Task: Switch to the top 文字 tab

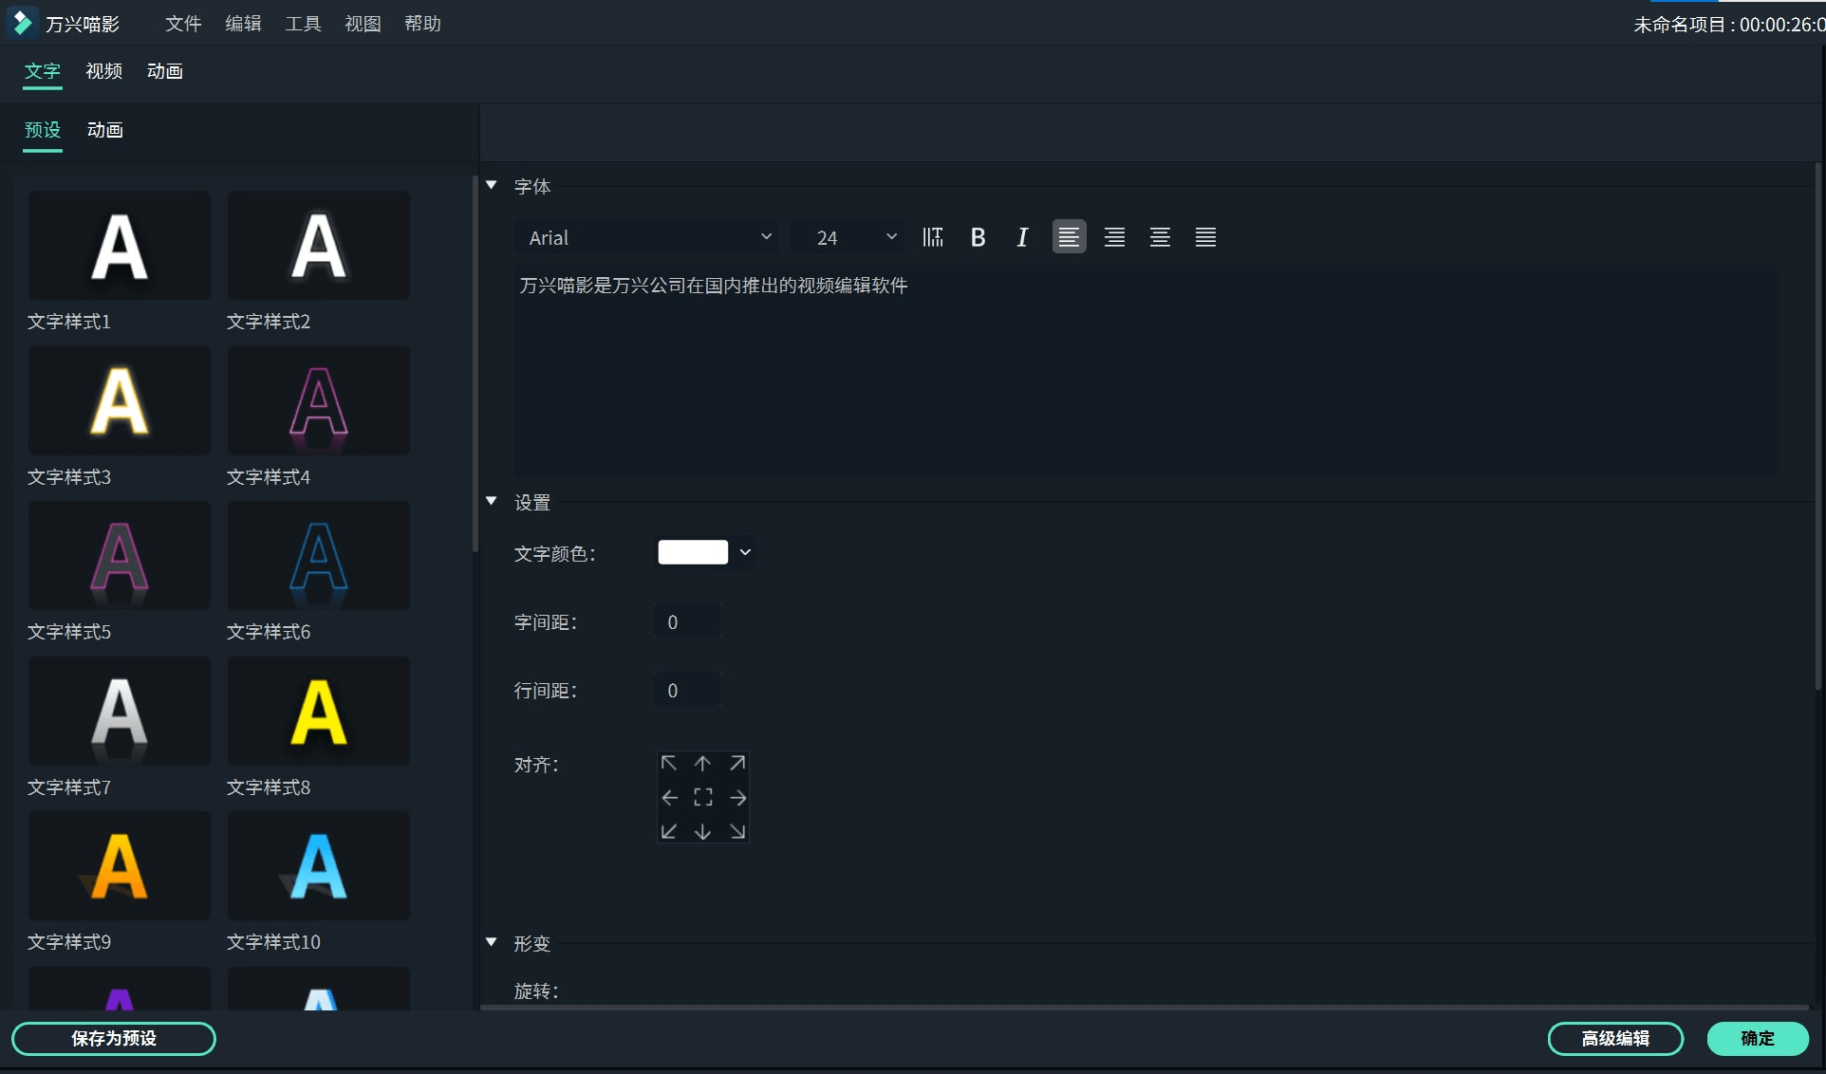Action: [43, 71]
